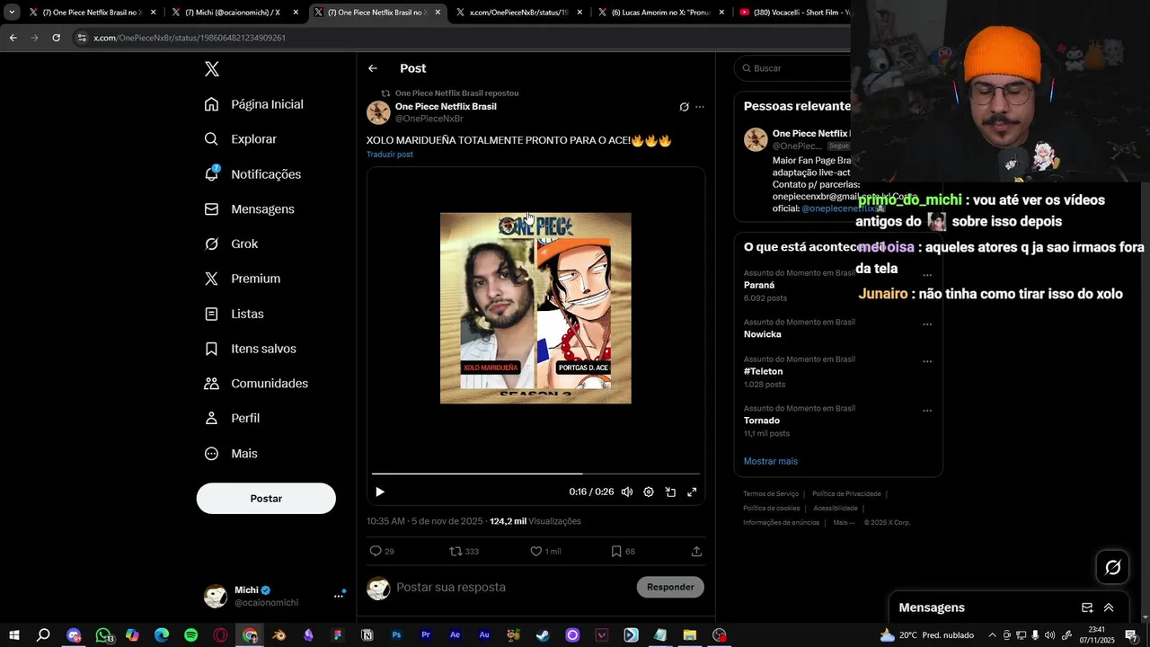Image resolution: width=1150 pixels, height=647 pixels.
Task: Click the Responder button
Action: pyautogui.click(x=670, y=588)
